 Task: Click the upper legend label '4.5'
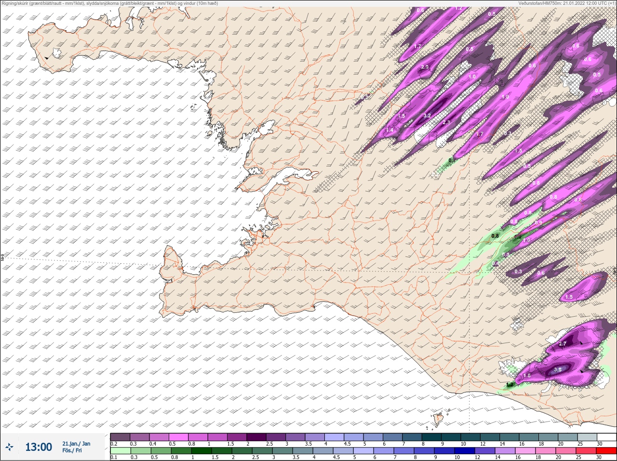(347, 444)
